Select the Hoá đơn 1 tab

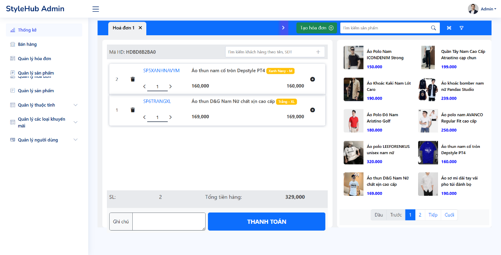click(124, 28)
